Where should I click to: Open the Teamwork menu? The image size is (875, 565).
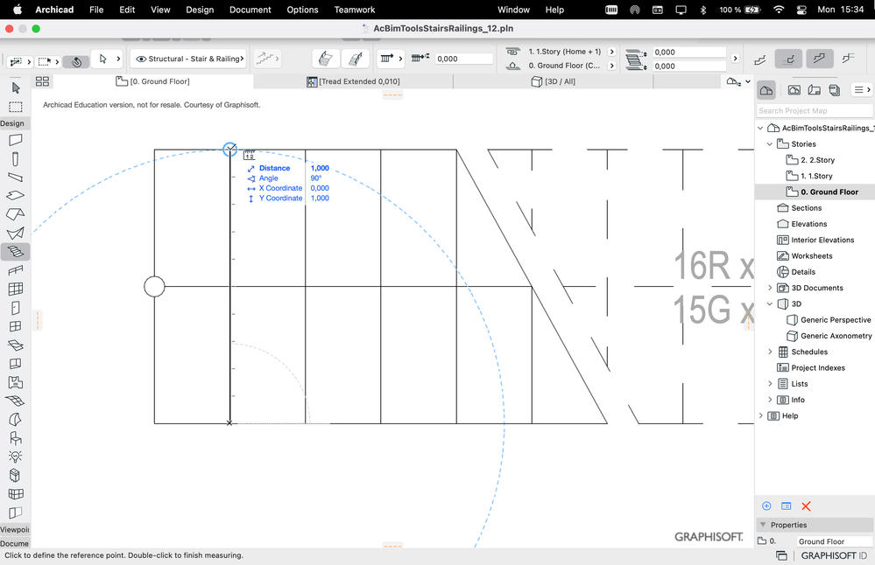pos(355,10)
